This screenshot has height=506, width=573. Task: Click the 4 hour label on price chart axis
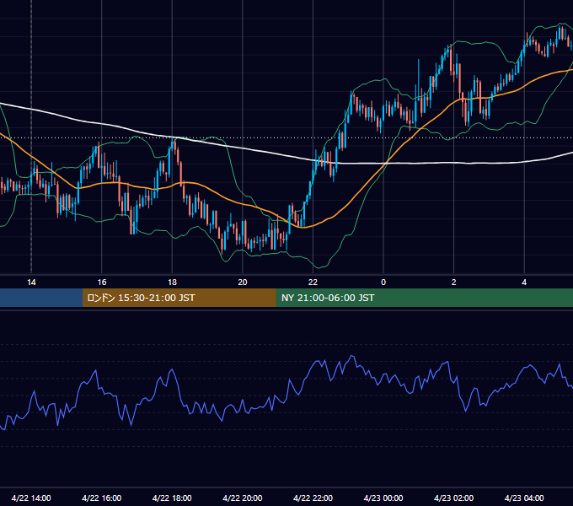click(x=524, y=283)
